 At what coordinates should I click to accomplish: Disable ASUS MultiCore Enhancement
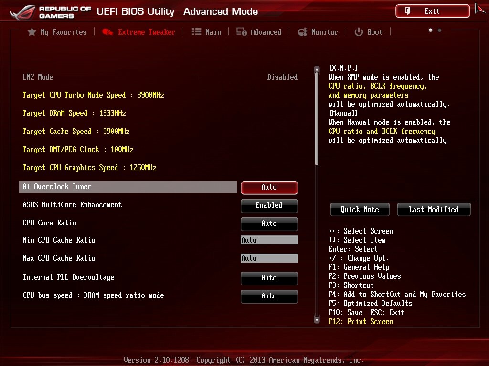tap(269, 206)
